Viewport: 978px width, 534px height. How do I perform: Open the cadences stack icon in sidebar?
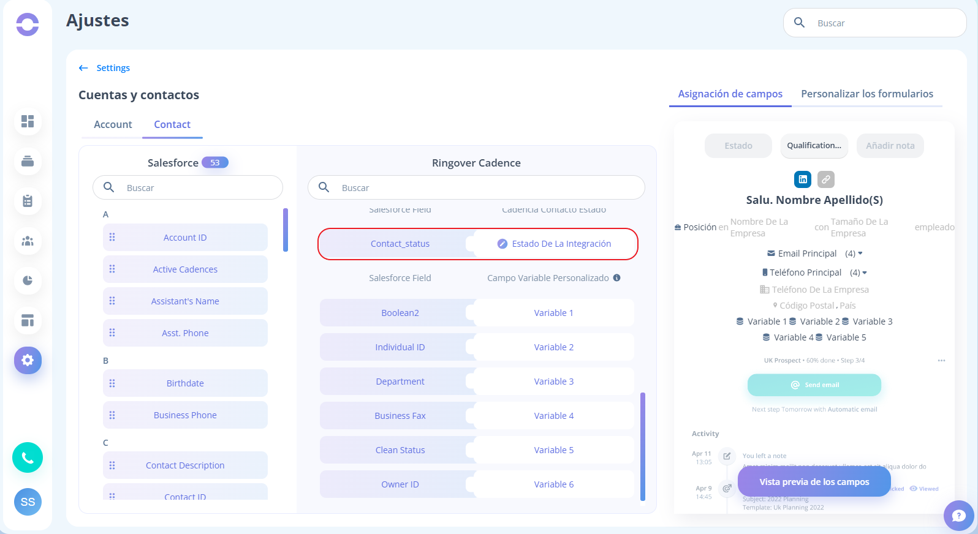[28, 161]
